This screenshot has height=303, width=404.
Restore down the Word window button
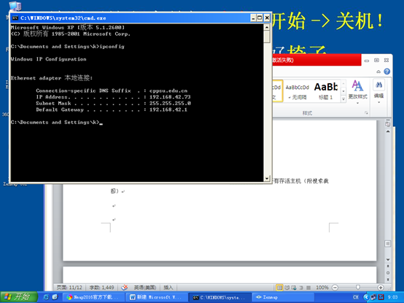(376, 60)
